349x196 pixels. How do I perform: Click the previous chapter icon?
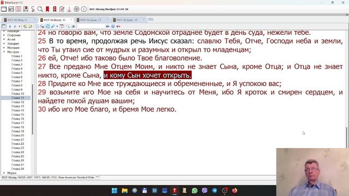[x=25, y=26]
